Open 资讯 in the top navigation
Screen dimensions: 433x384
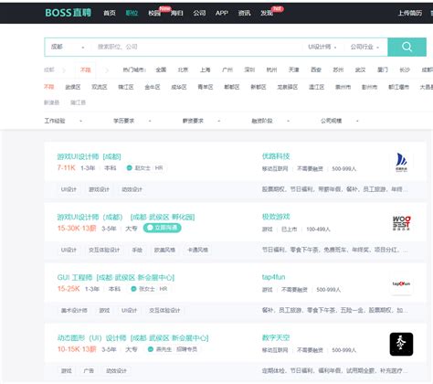point(244,13)
